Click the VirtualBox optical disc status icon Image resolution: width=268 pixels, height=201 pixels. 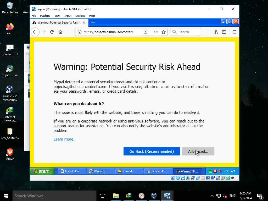(178, 178)
